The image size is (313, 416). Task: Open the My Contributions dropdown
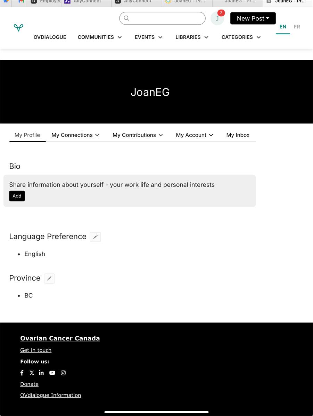coord(138,135)
